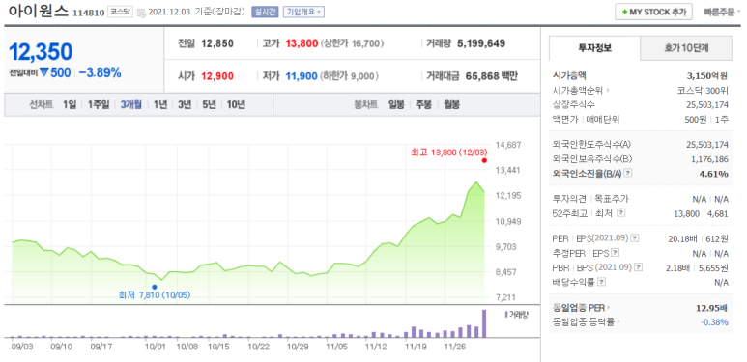Open 빠른주문 quick order dropdown

click(x=722, y=12)
